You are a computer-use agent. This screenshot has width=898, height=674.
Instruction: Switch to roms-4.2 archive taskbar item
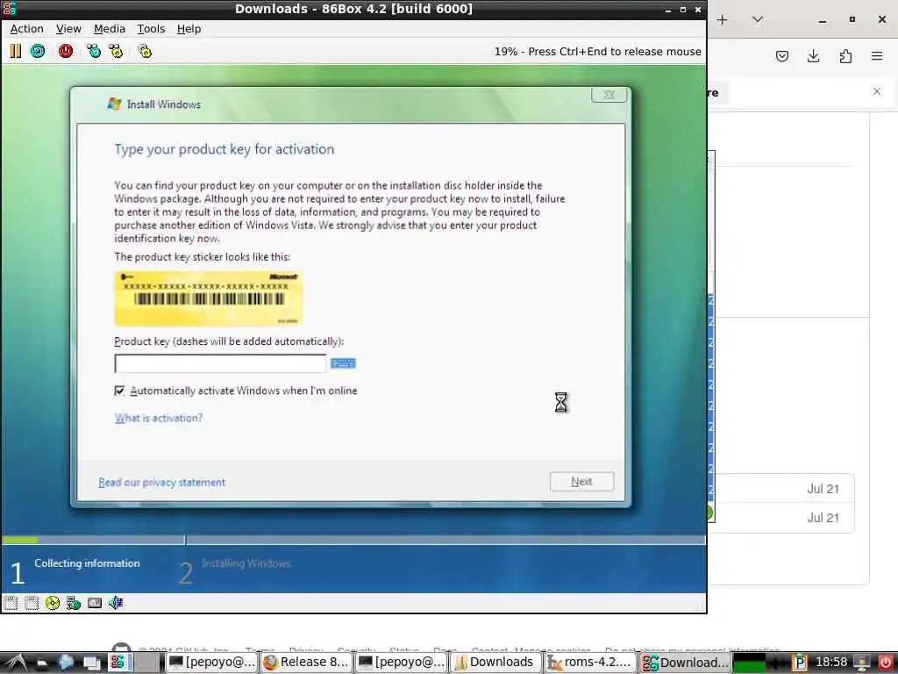589,663
